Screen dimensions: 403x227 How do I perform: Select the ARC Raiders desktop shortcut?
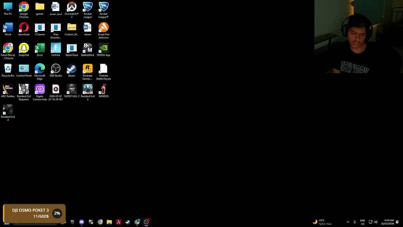click(8, 91)
